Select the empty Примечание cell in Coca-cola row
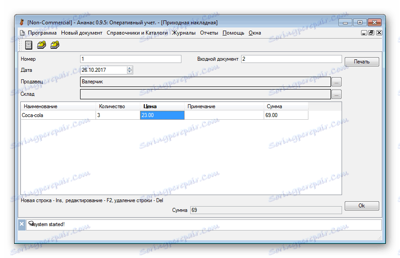The image size is (400, 258). point(224,115)
